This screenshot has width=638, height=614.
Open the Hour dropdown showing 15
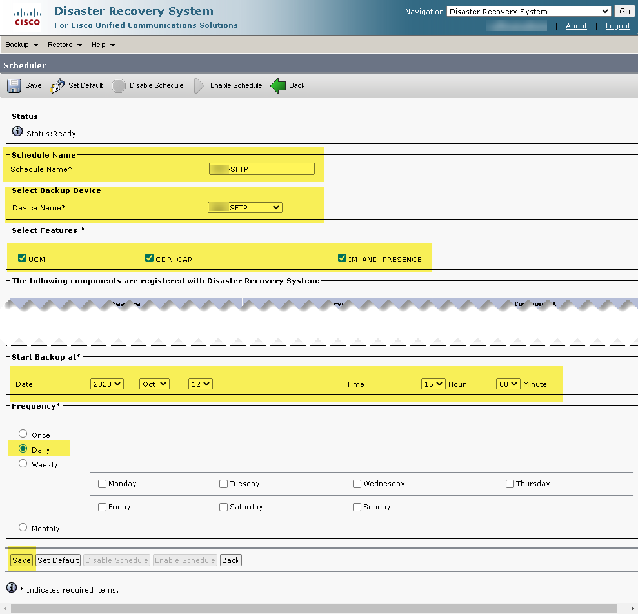coord(434,384)
